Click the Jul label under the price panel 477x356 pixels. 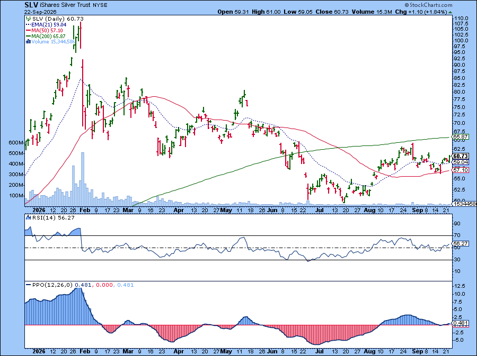[x=320, y=210]
